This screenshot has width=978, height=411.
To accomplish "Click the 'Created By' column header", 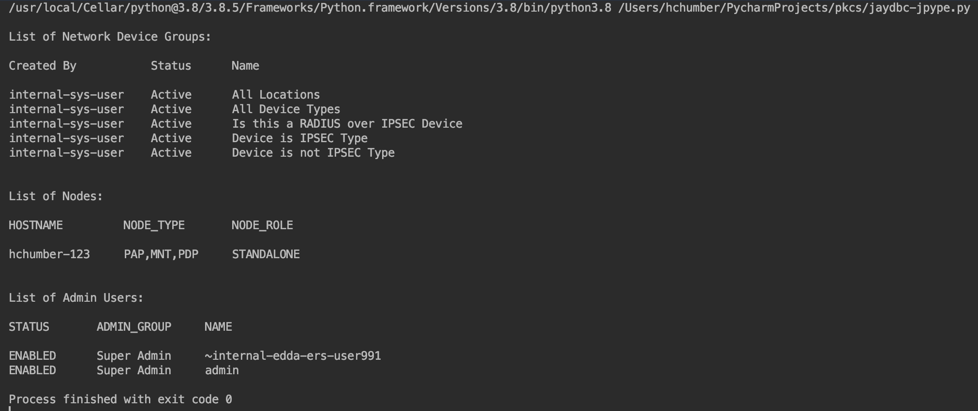I will click(43, 66).
